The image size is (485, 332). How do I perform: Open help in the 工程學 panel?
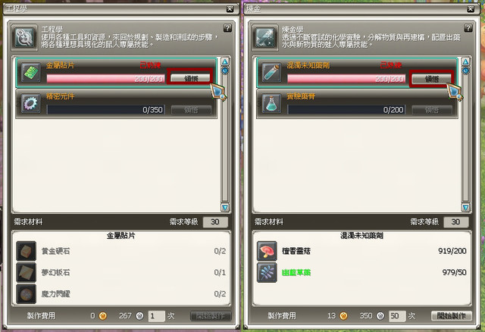coord(227,28)
